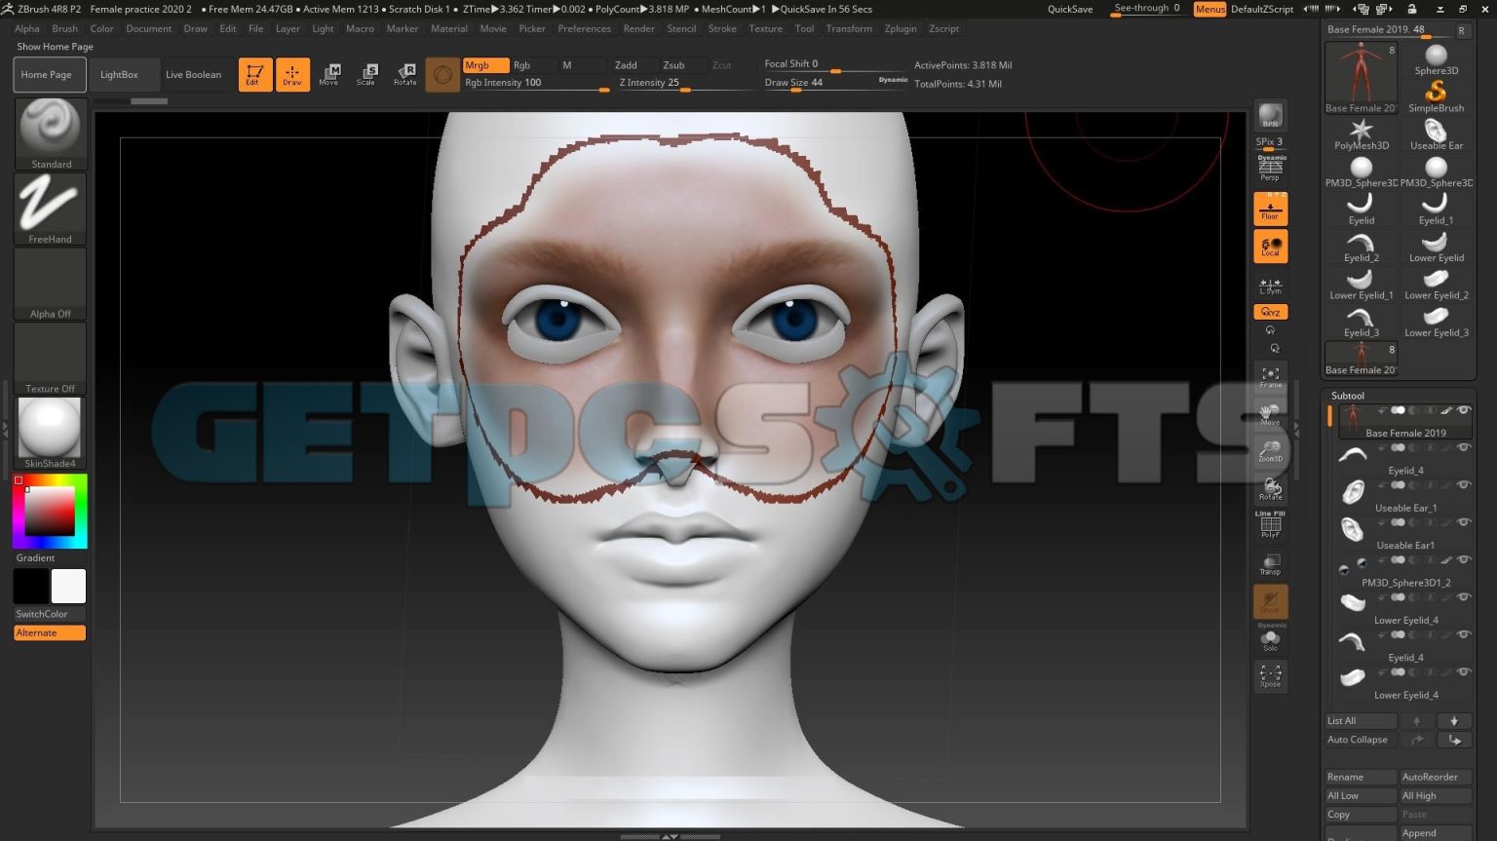Open the Stroke menu

click(x=722, y=28)
